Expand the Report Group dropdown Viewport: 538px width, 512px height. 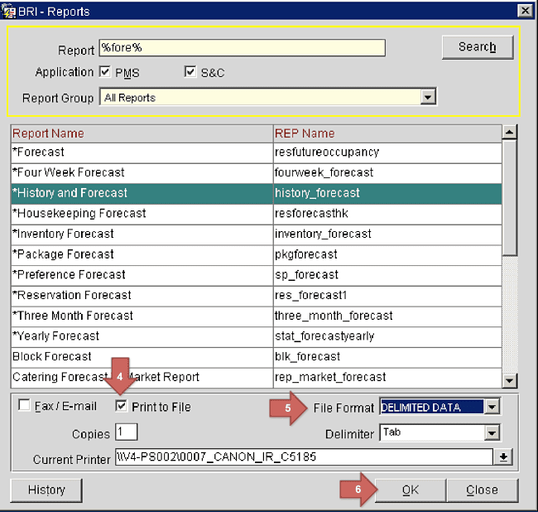[x=428, y=98]
